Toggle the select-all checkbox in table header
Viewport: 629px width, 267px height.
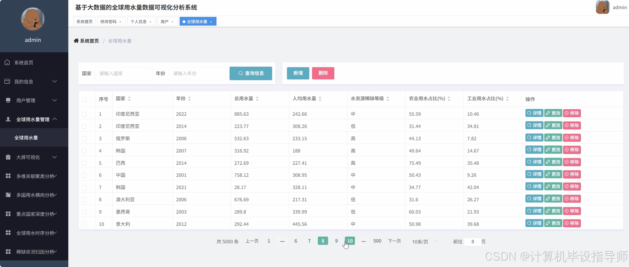(x=84, y=99)
